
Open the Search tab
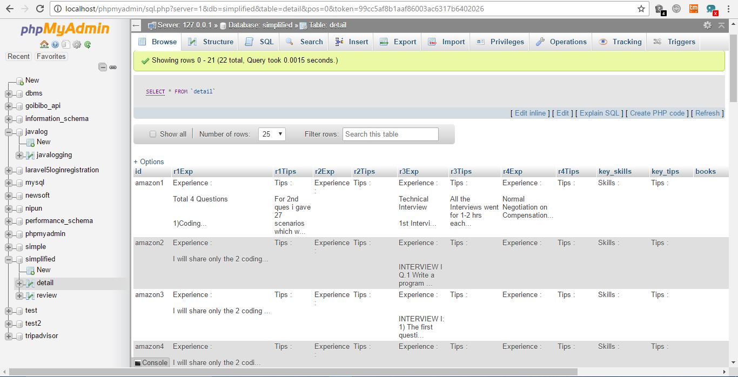305,42
